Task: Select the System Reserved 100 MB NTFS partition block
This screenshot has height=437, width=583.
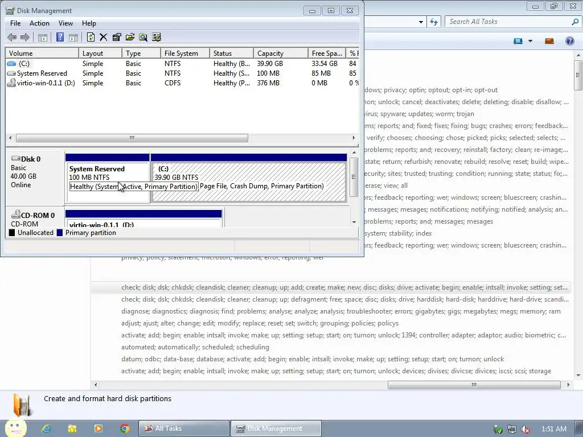Action: click(x=108, y=178)
